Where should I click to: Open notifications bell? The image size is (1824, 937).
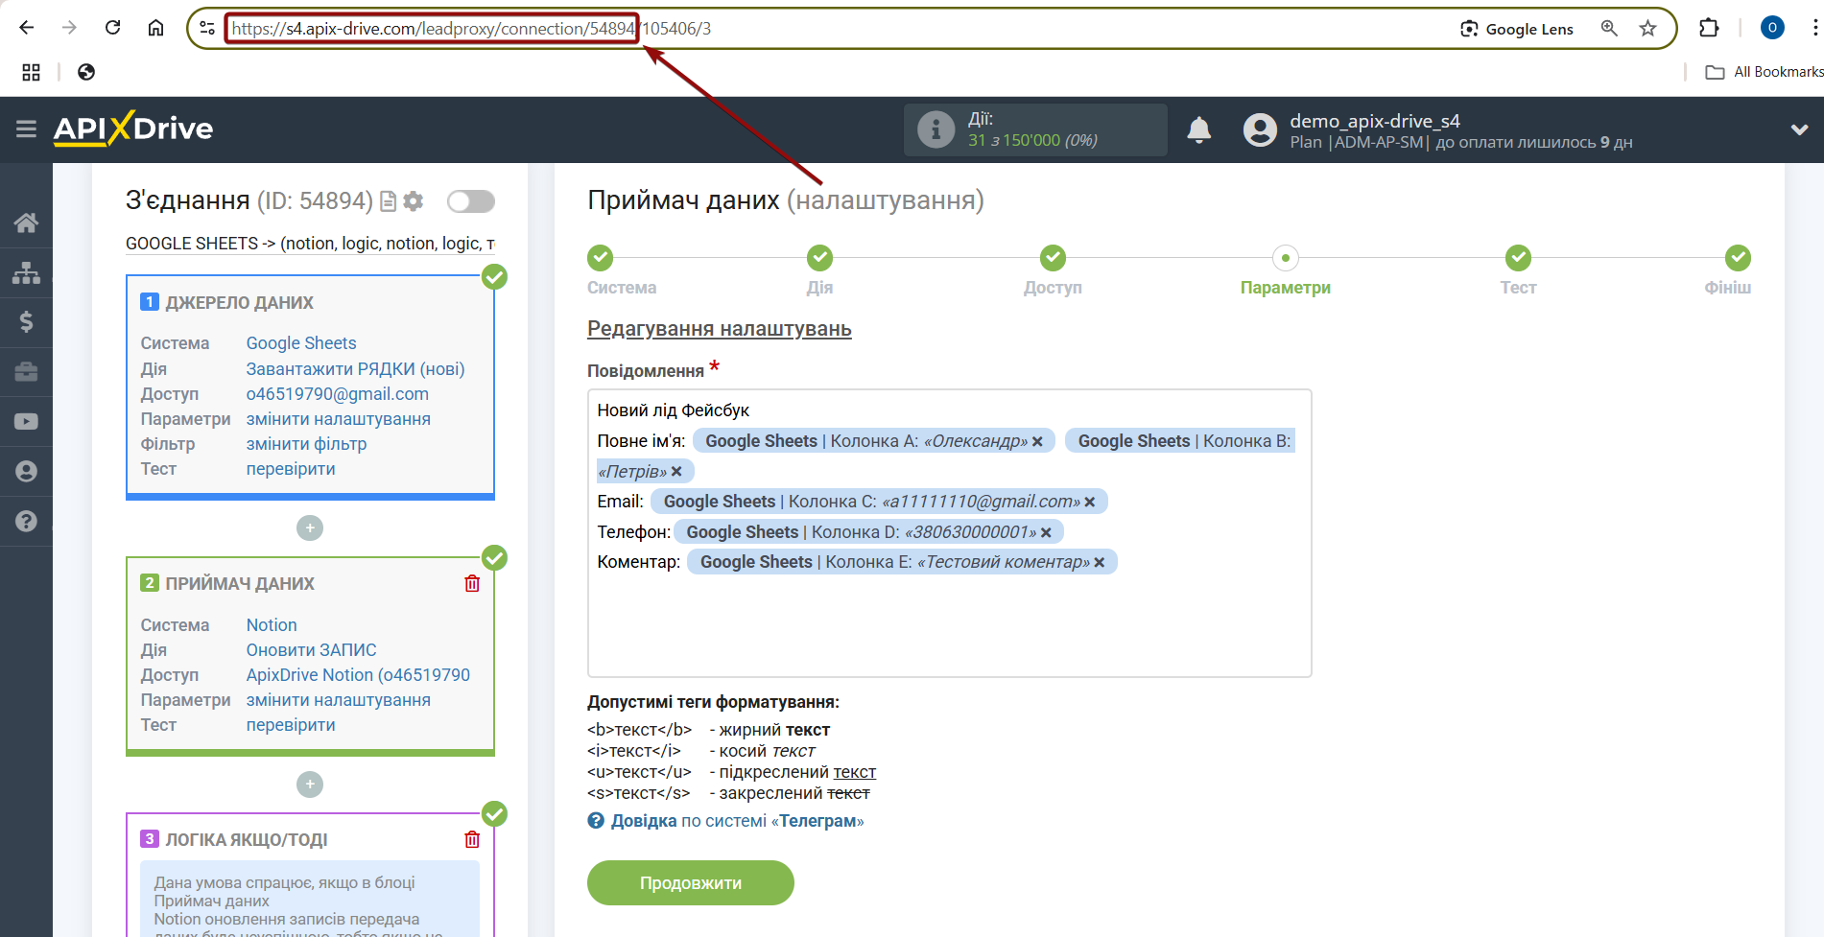tap(1198, 129)
